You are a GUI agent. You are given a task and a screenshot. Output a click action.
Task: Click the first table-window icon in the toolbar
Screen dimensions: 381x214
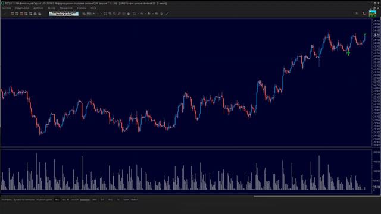(12, 14)
